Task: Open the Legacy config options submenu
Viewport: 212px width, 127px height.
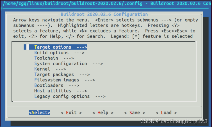Action: pos(70,97)
